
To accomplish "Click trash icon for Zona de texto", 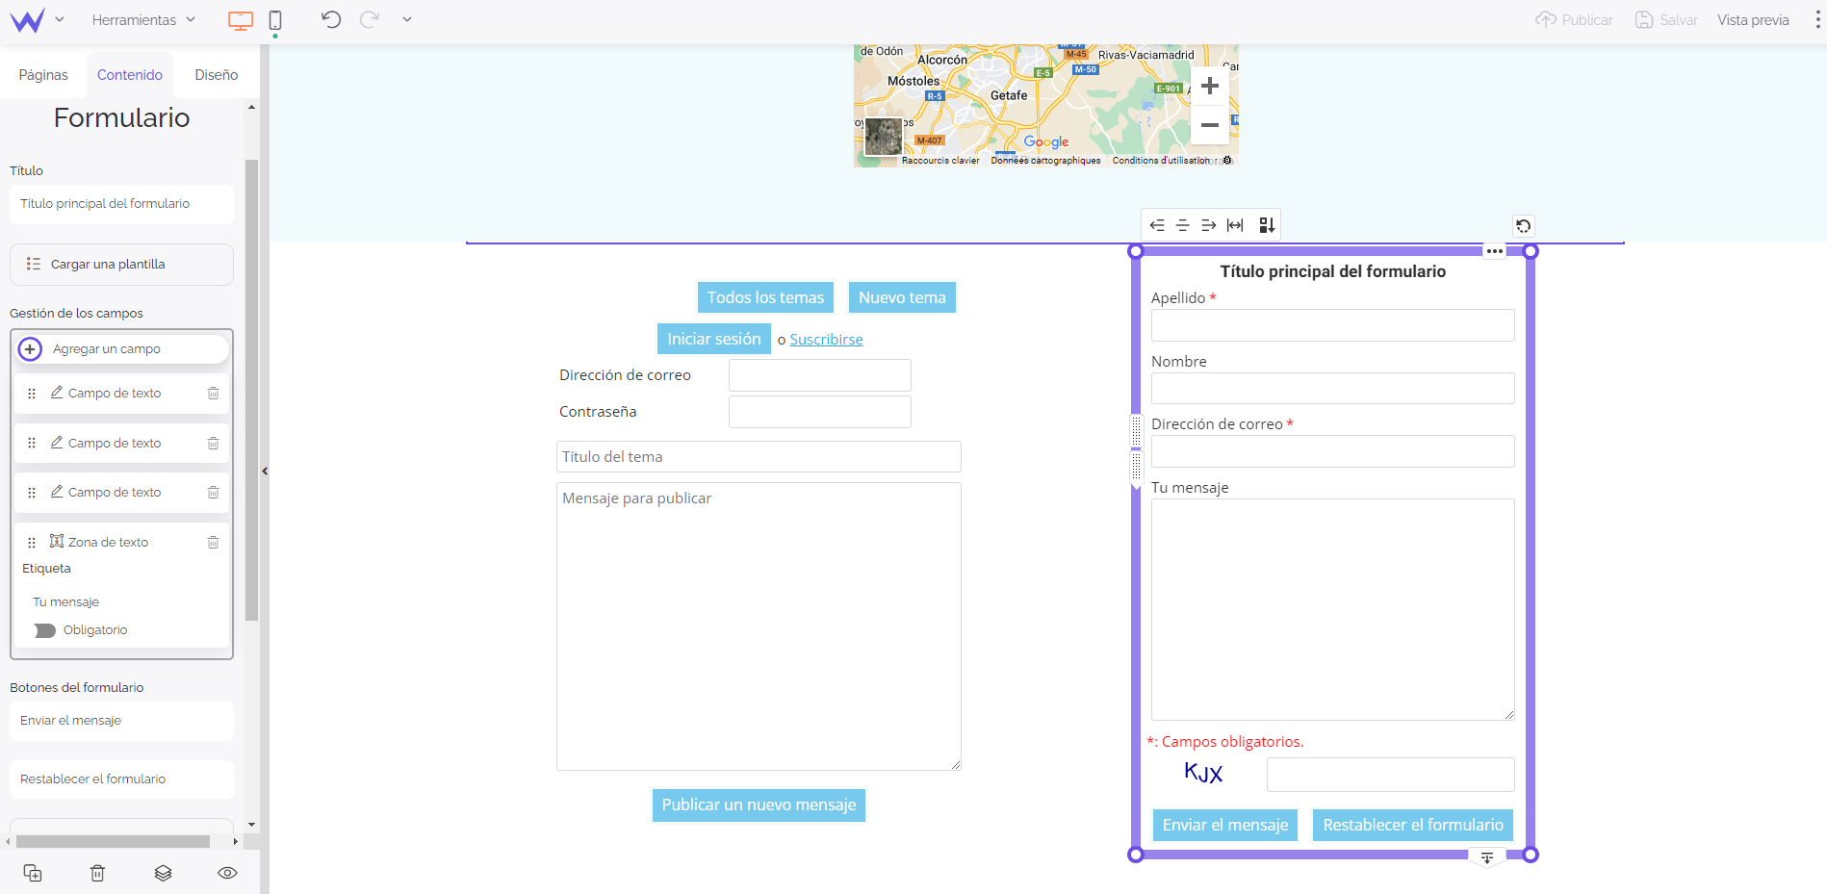I will coord(214,543).
